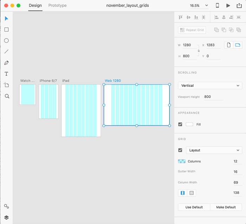This screenshot has width=246, height=224.
Task: Click the Make Default button
Action: (226, 207)
